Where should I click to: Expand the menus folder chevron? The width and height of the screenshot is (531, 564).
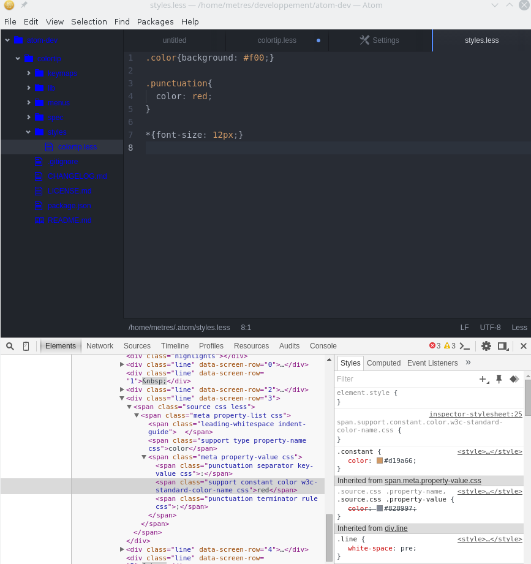click(28, 102)
